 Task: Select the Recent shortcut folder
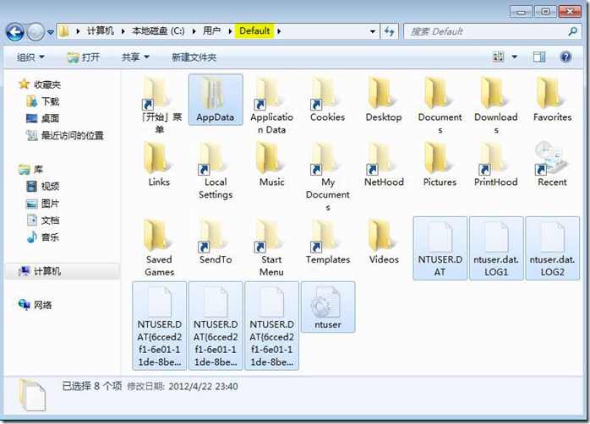[x=552, y=165]
